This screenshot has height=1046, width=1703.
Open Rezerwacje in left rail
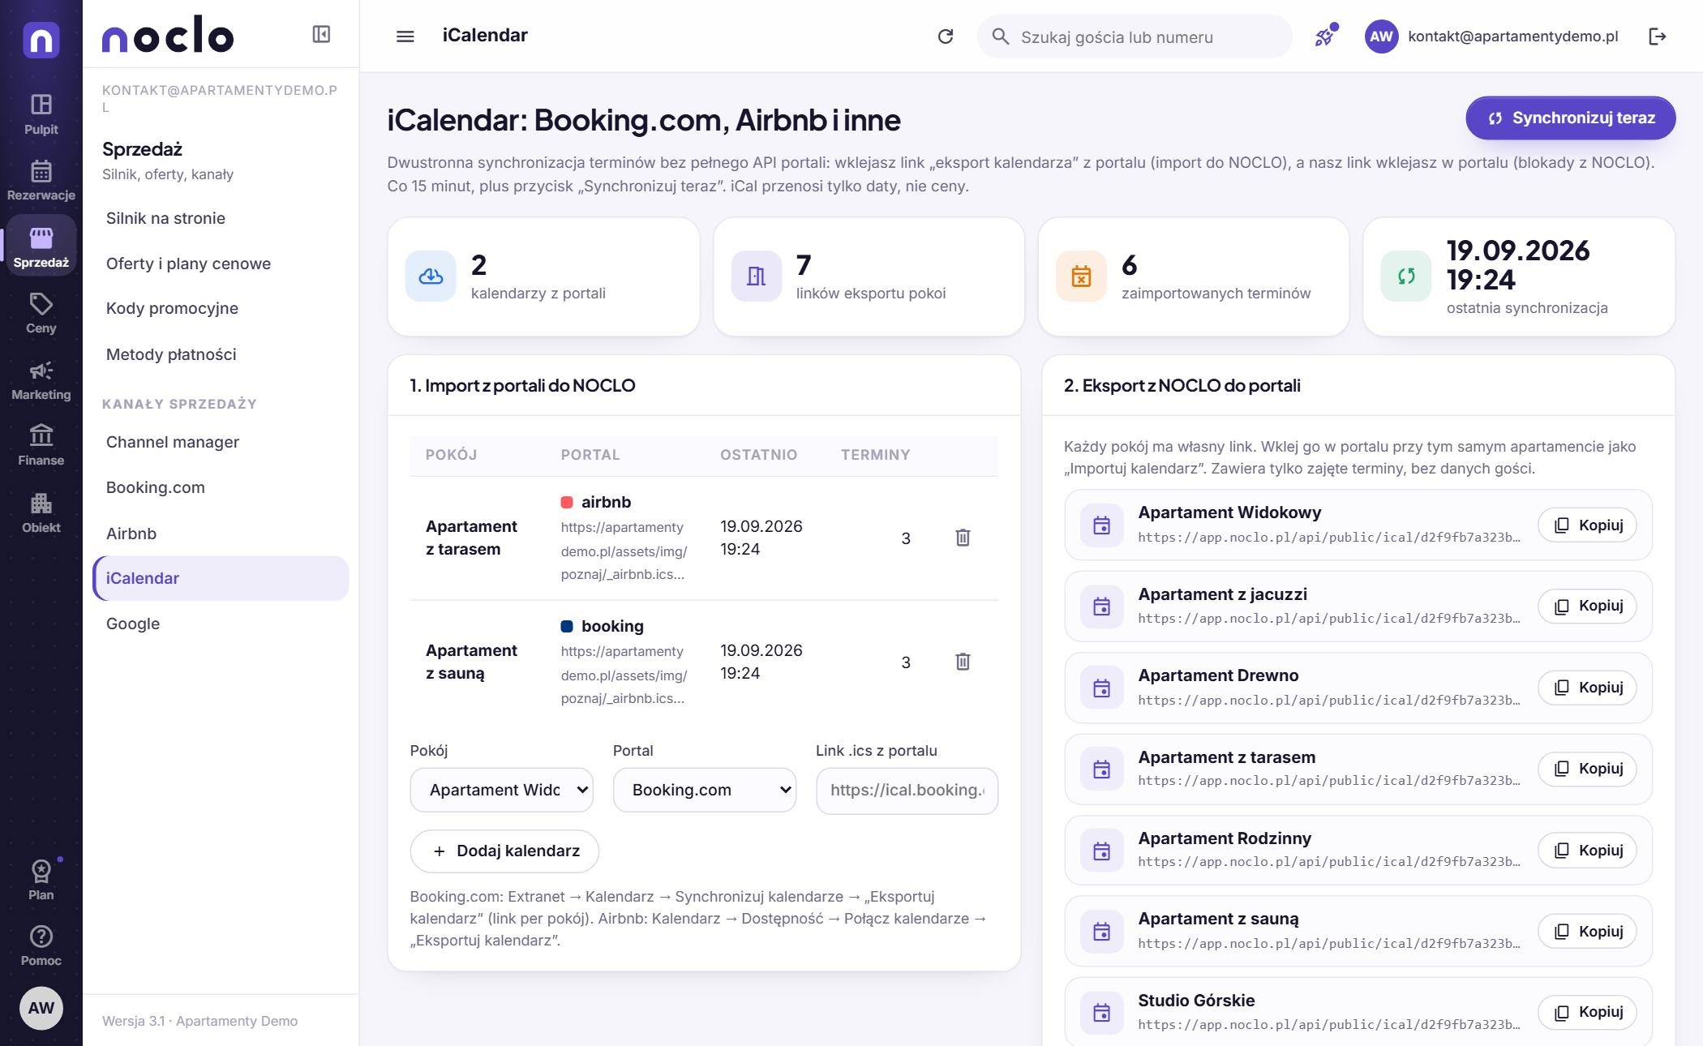coord(41,179)
